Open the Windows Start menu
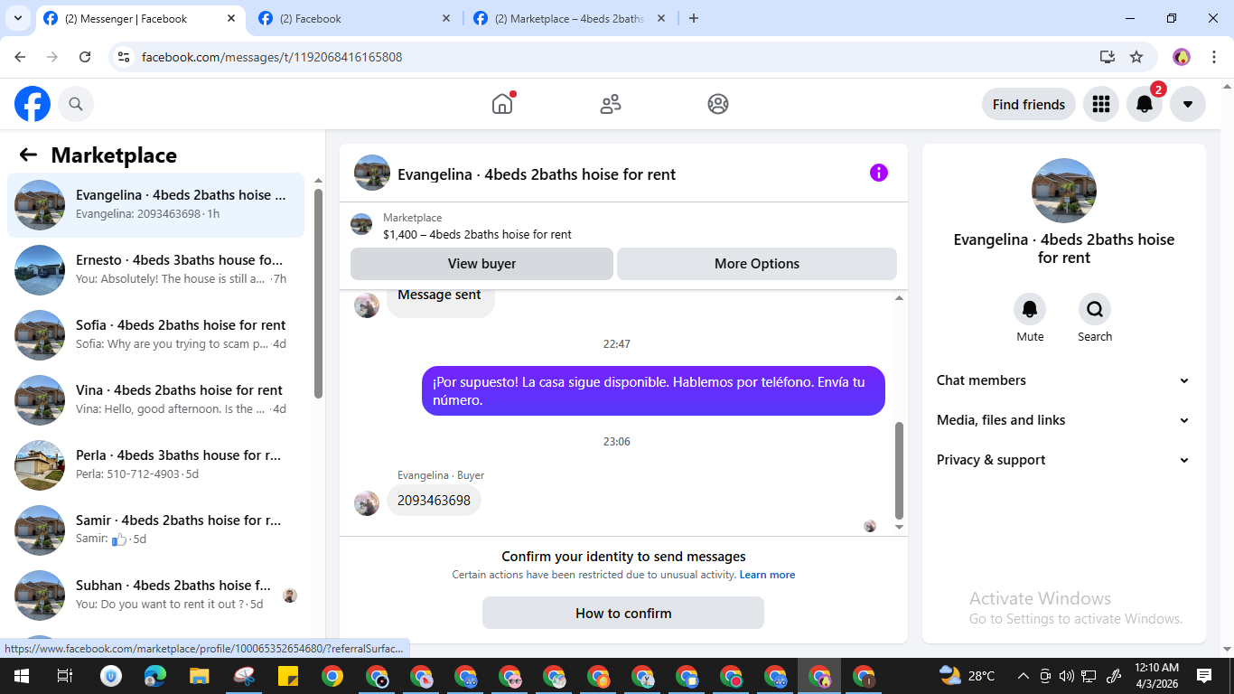Screen dimensions: 1234x694 [21, 676]
